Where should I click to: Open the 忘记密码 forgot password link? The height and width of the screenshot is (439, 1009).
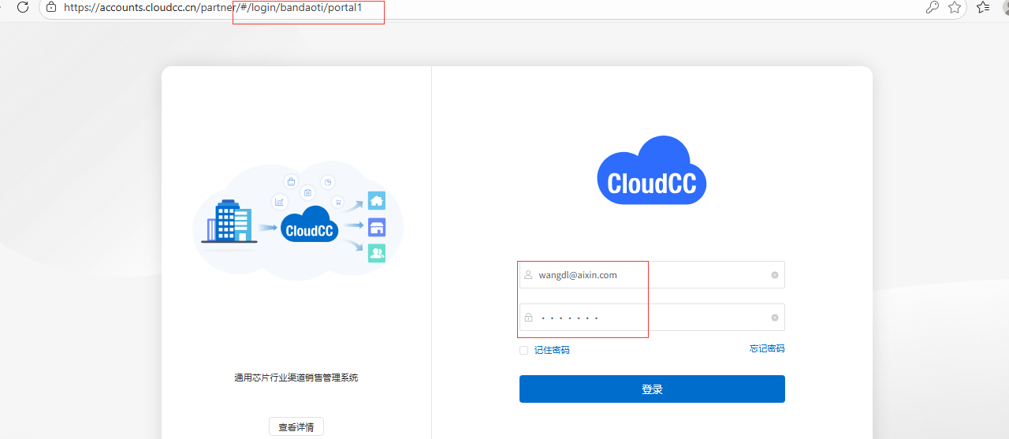766,348
